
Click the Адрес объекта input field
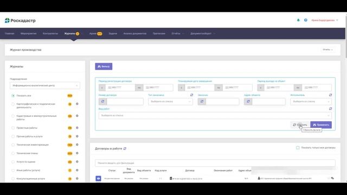coord(269,101)
